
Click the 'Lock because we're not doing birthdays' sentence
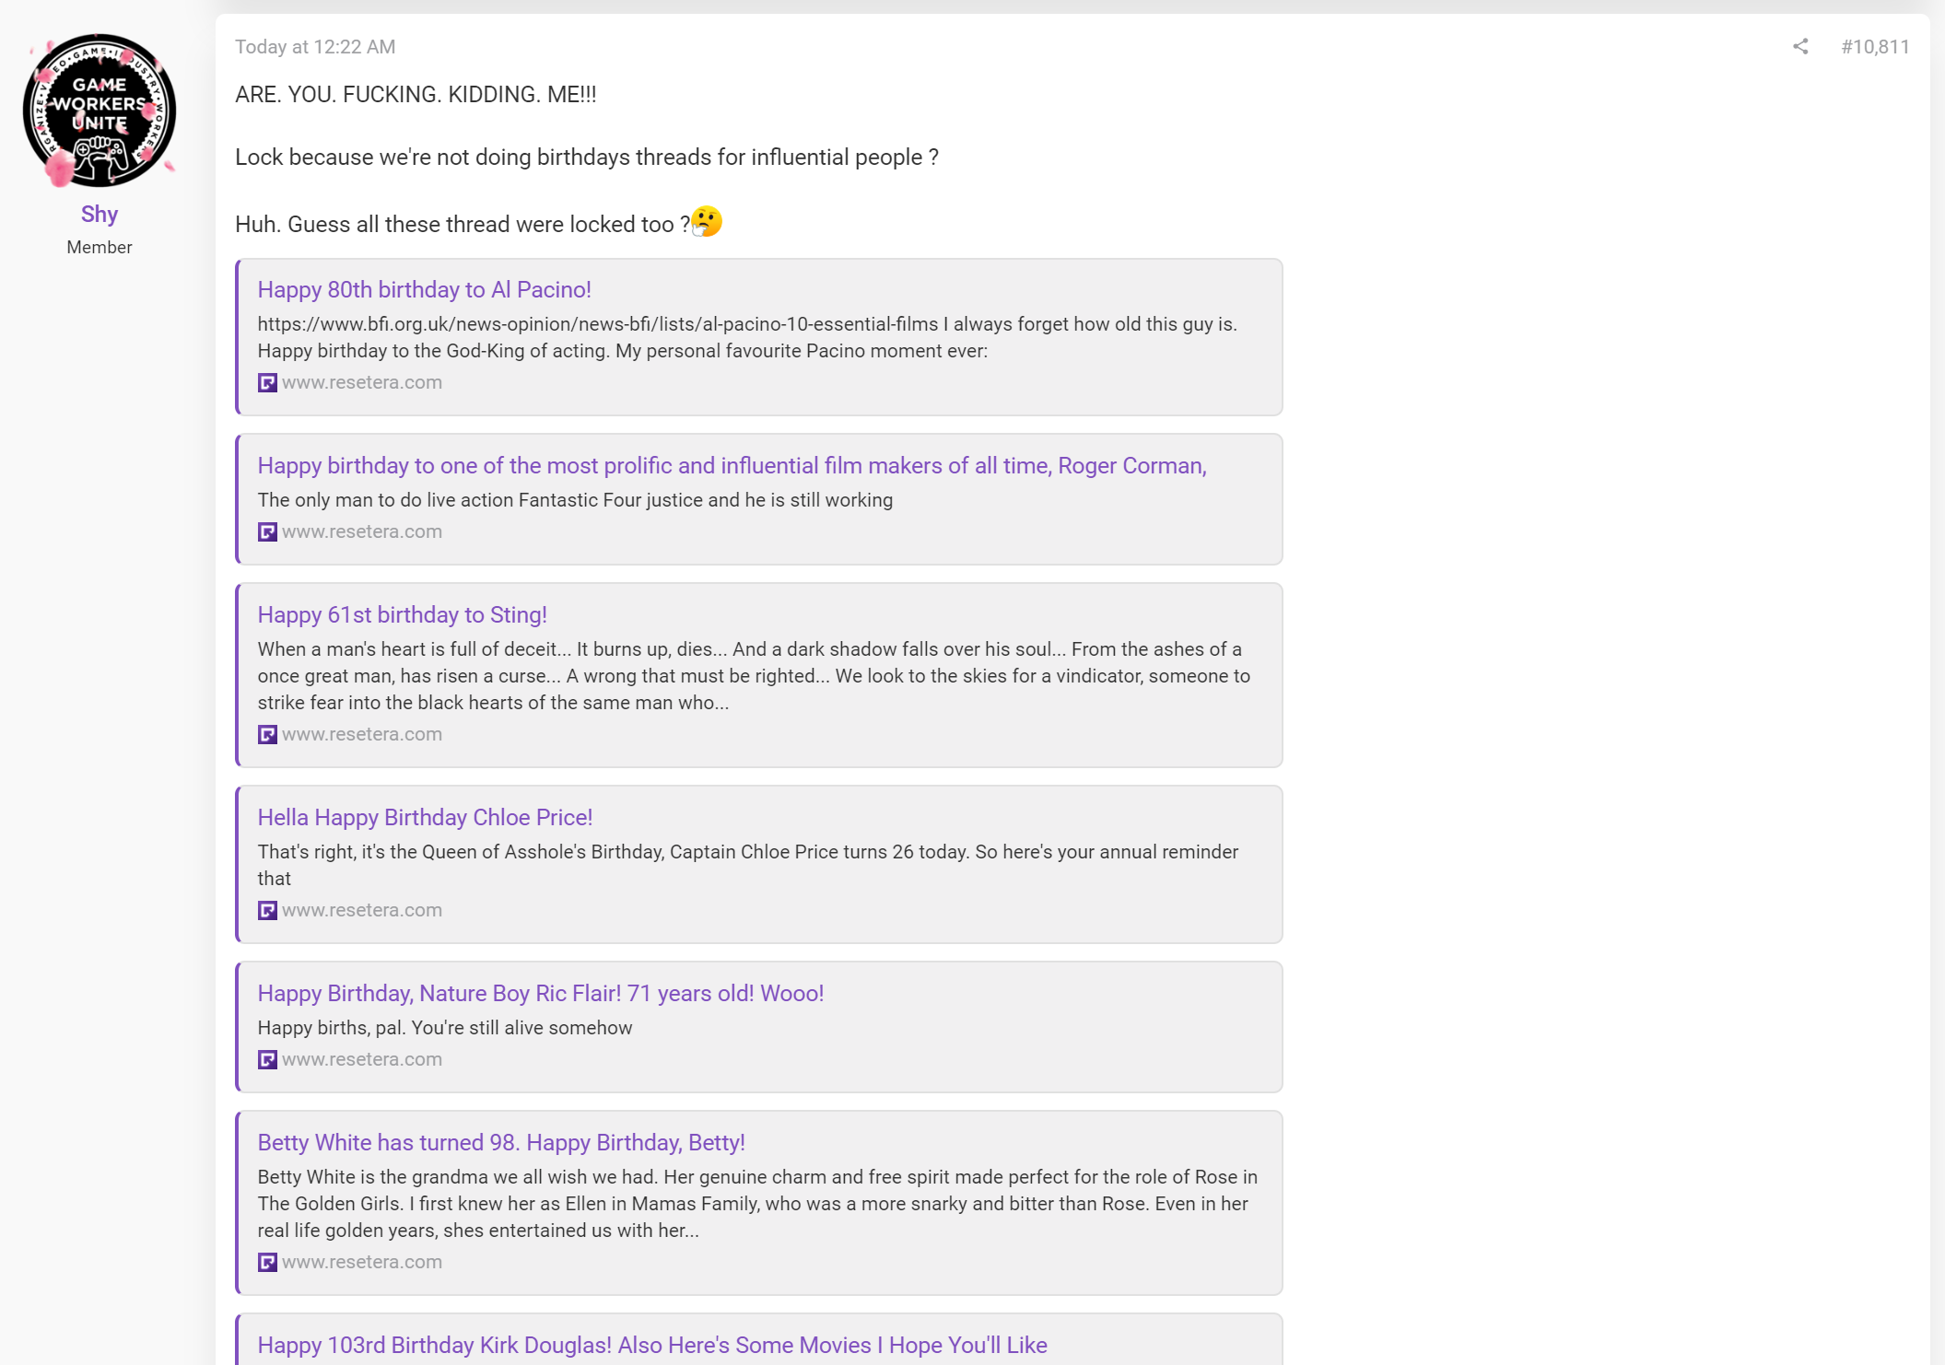(587, 157)
